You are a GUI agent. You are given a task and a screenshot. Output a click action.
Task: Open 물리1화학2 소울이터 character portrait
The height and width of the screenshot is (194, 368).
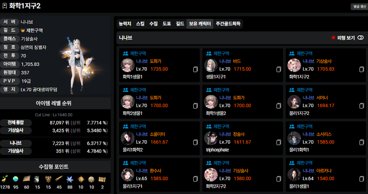coord(127,138)
